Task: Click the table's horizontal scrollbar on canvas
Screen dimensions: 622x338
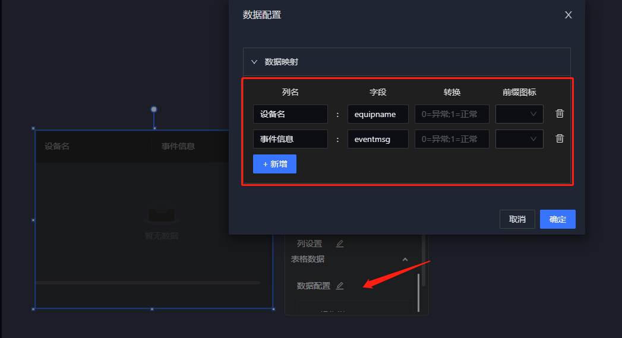Action: tap(148, 283)
